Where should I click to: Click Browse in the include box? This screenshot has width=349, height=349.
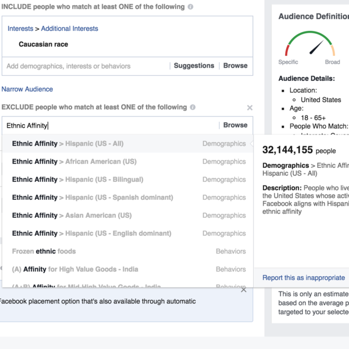pyautogui.click(x=235, y=66)
